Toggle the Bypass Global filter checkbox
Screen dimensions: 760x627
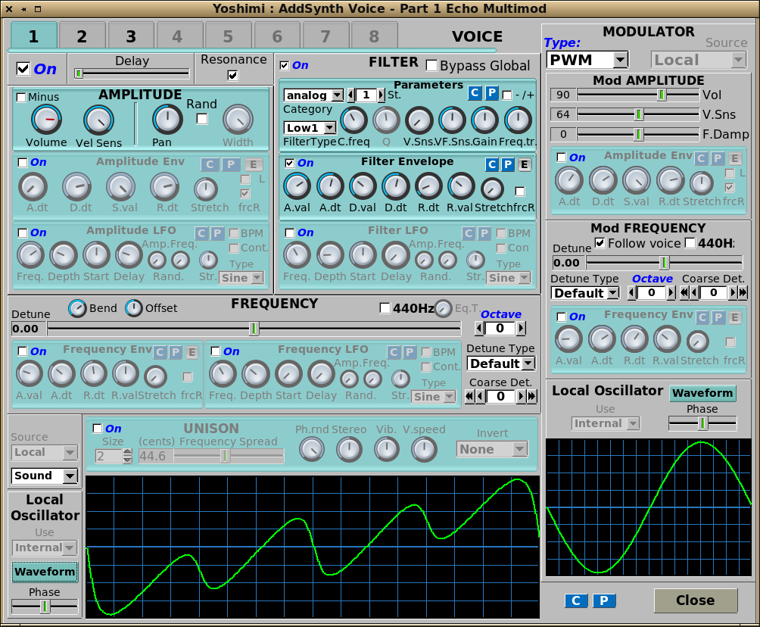pyautogui.click(x=432, y=66)
